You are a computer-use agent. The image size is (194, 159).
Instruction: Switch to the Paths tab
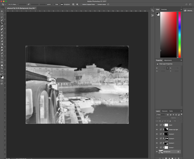171,111
